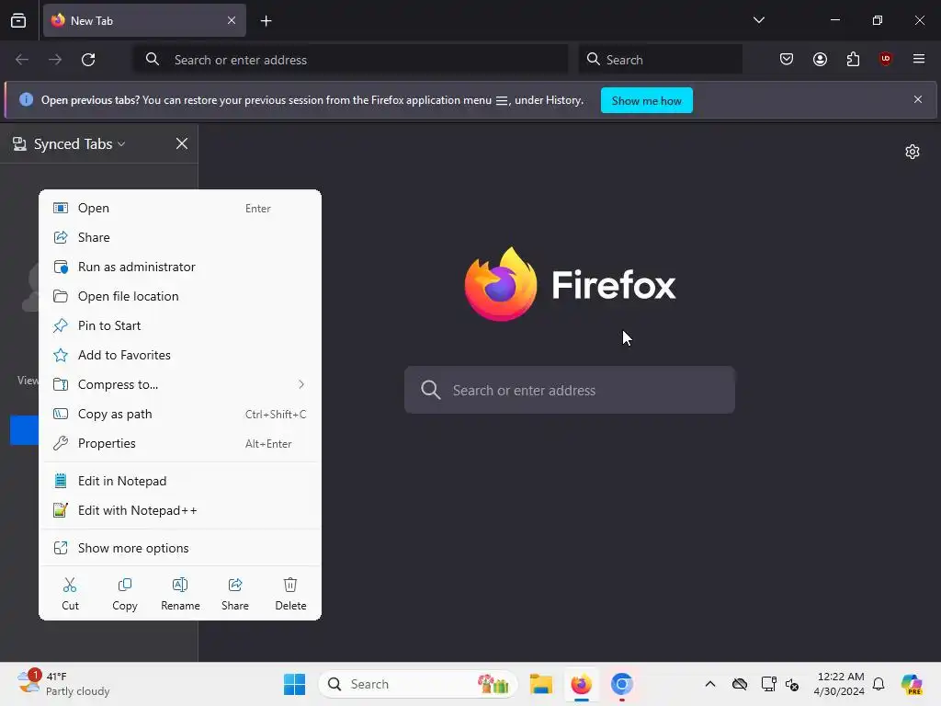
Task: Select the New Tab browser tab
Action: pyautogui.click(x=144, y=20)
